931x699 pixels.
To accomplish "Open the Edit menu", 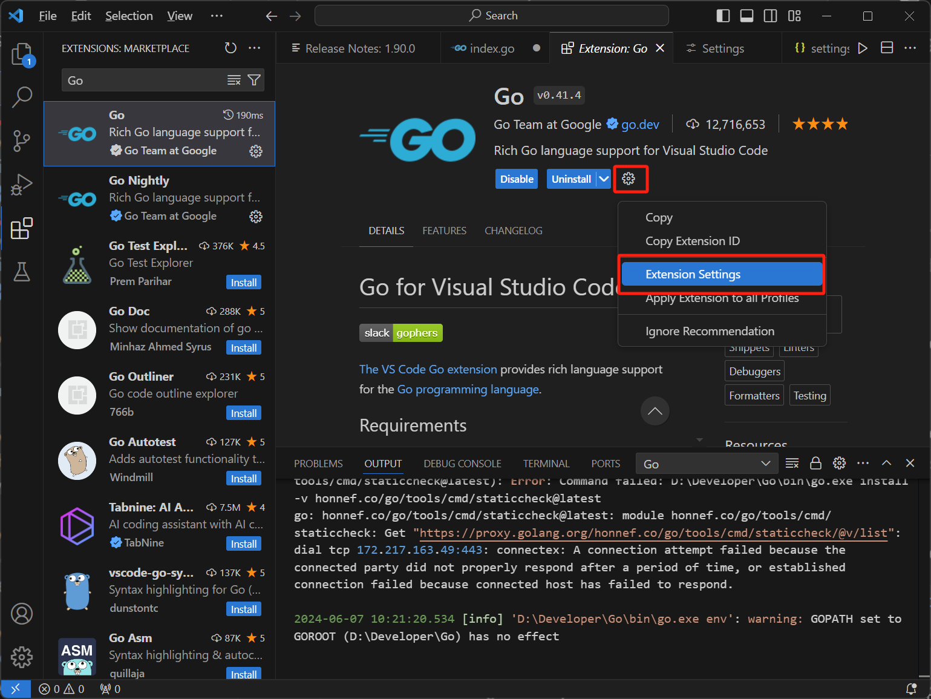I will point(81,16).
